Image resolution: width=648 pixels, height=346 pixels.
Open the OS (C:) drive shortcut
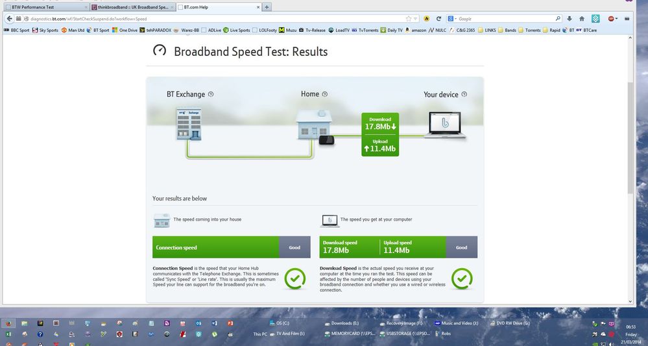coord(280,323)
